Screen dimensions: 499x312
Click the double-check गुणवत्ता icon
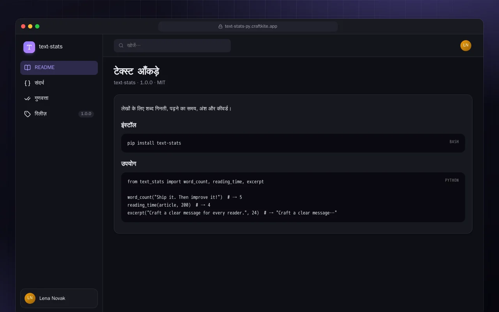[x=27, y=99]
